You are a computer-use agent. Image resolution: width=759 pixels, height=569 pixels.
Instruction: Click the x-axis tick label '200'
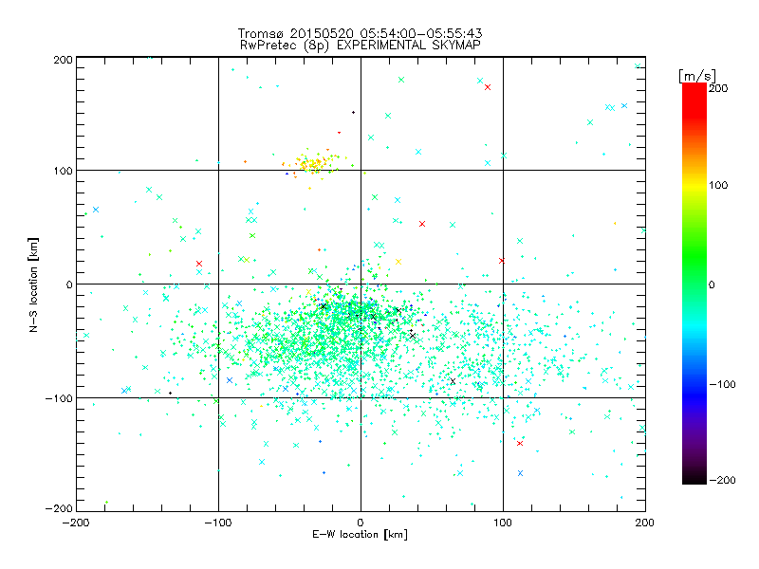645,523
